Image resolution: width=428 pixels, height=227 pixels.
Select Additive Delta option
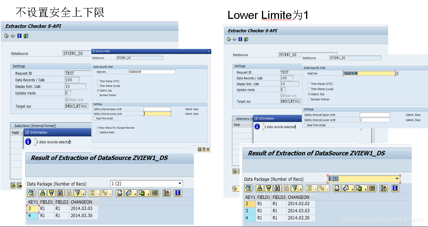(98, 133)
